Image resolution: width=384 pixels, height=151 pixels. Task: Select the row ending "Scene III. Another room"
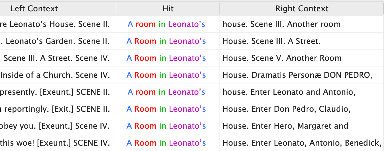(281, 24)
